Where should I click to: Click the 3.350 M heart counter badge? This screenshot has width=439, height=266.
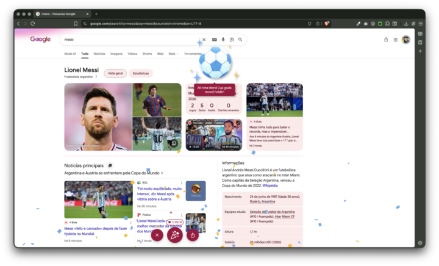(175, 222)
